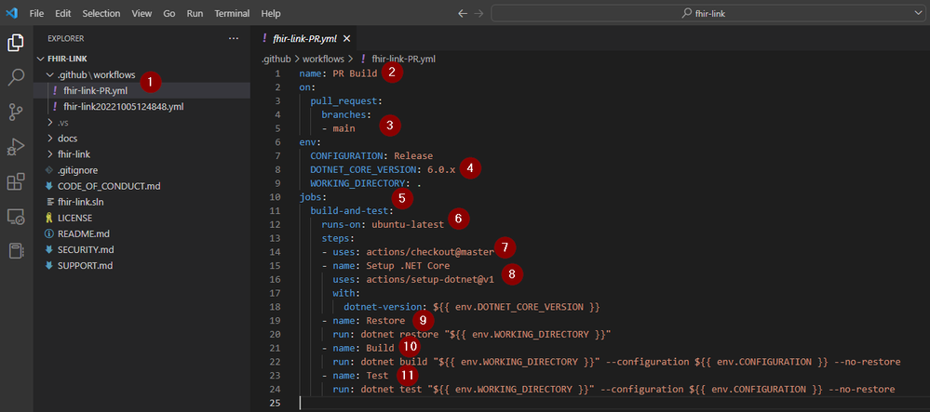Open the Selection menu
Image resolution: width=930 pixels, height=412 pixels.
coord(101,13)
